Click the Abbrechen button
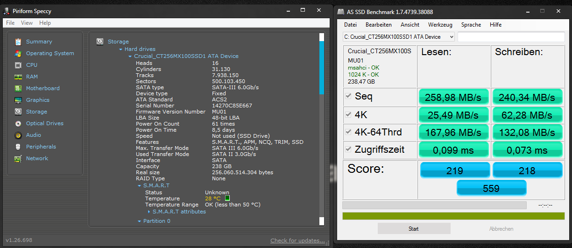572x248 pixels. [501, 228]
